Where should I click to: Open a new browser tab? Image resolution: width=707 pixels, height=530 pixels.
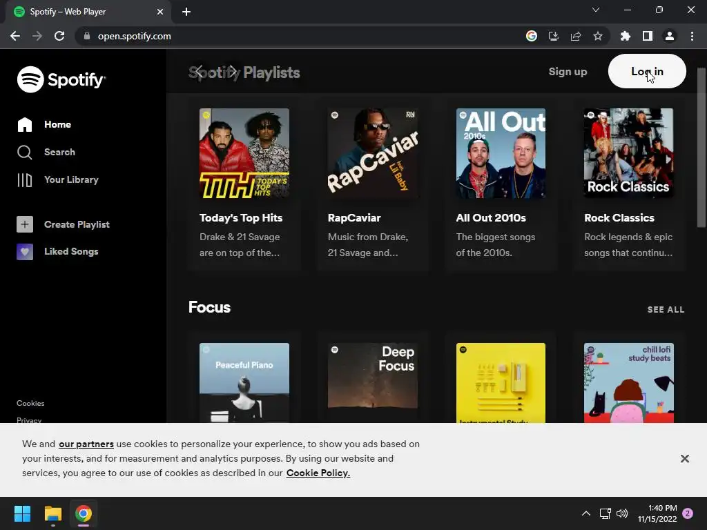tap(186, 12)
